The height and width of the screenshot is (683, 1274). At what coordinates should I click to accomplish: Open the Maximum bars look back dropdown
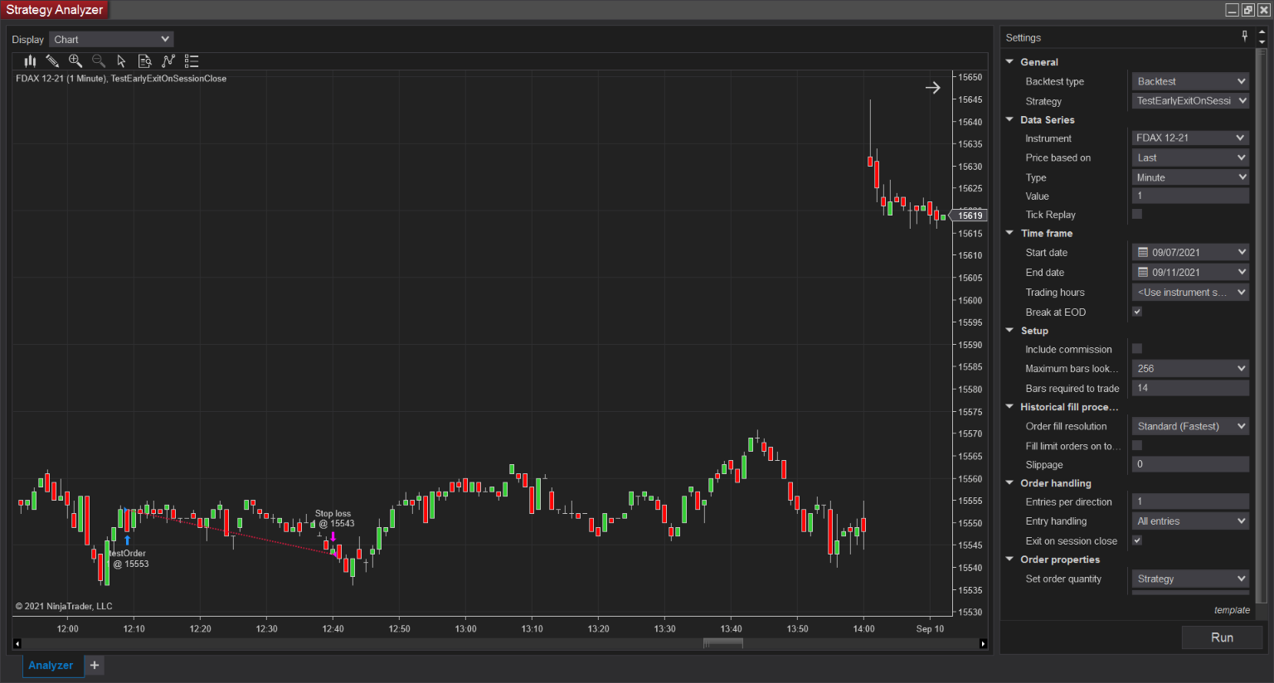pos(1190,368)
